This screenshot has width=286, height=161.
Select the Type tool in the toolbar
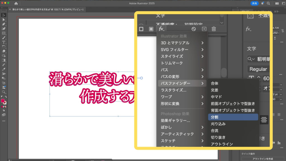(x=4, y=42)
